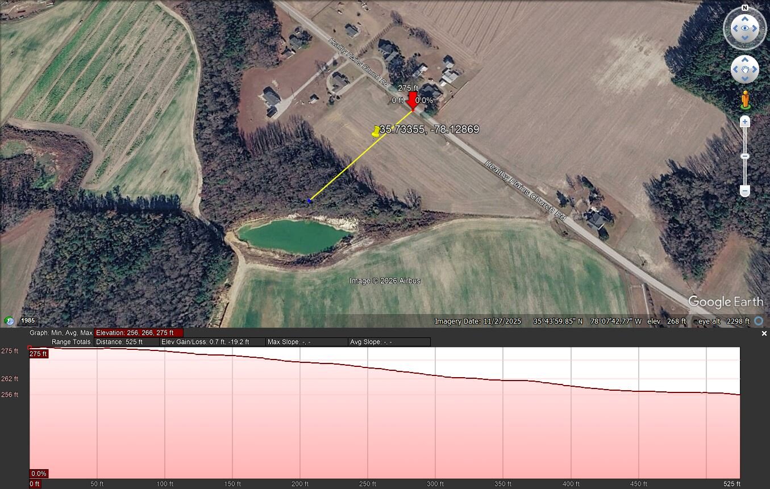Select the Elevation min/avg/max stats box
Viewport: 770px width, 489px height.
click(x=139, y=333)
